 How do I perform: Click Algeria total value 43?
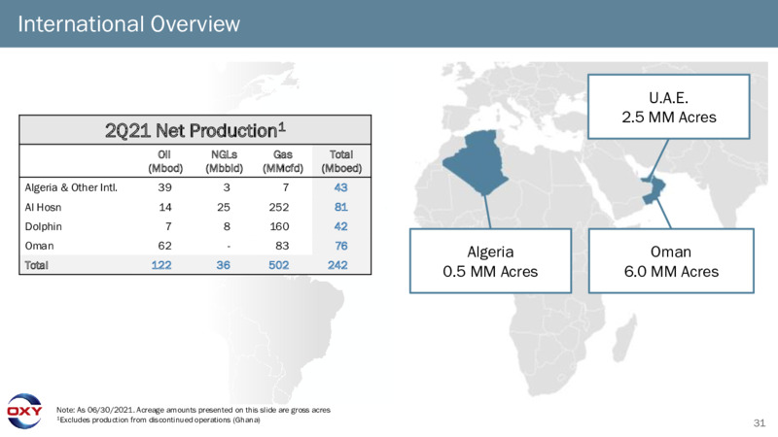tap(341, 187)
